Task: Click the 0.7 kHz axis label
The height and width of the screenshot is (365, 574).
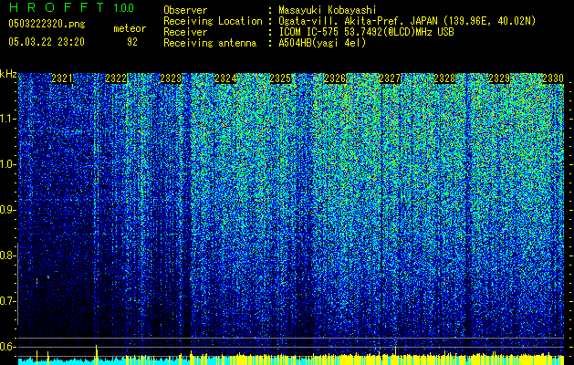Action: (x=6, y=301)
